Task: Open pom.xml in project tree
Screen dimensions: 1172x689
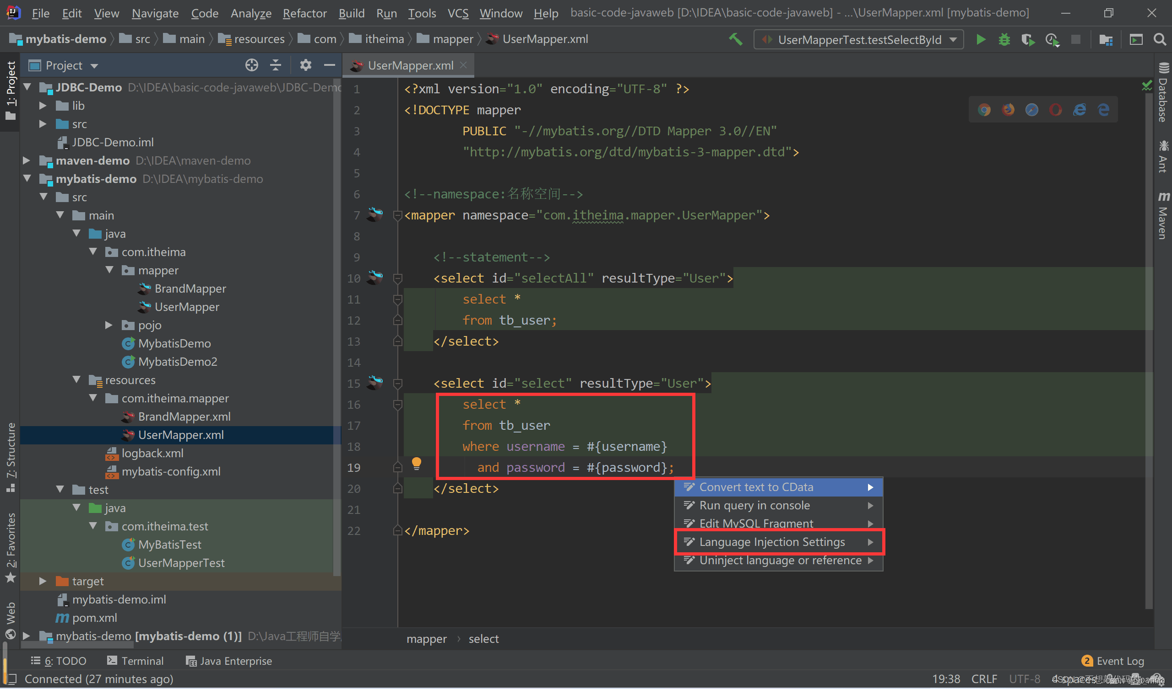Action: click(x=94, y=618)
